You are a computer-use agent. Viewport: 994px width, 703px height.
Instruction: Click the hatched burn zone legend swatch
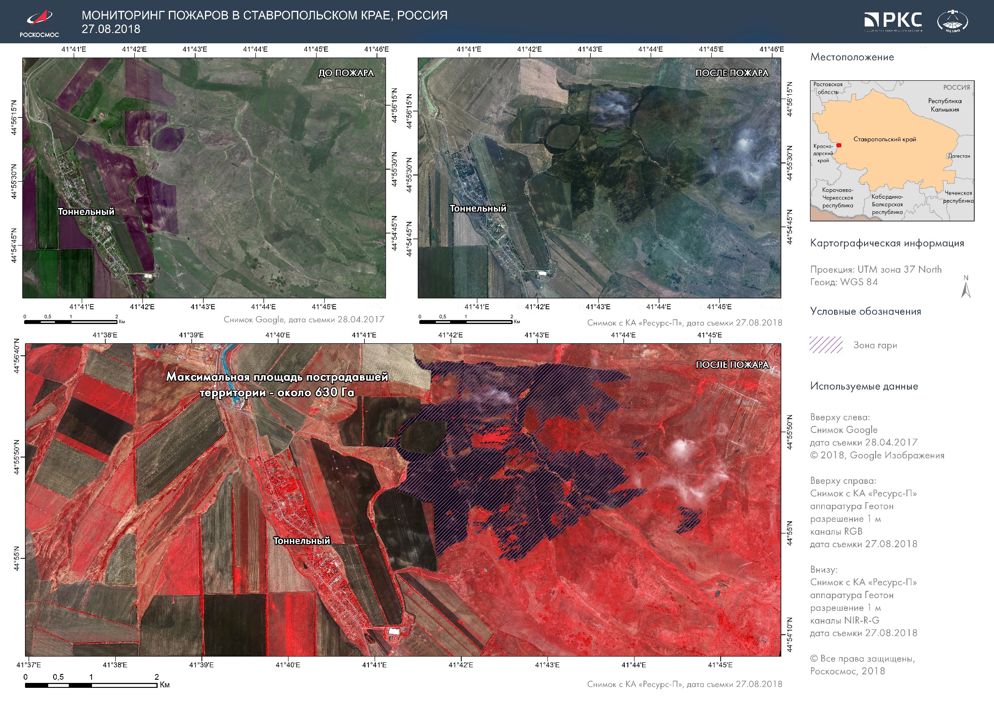point(826,345)
